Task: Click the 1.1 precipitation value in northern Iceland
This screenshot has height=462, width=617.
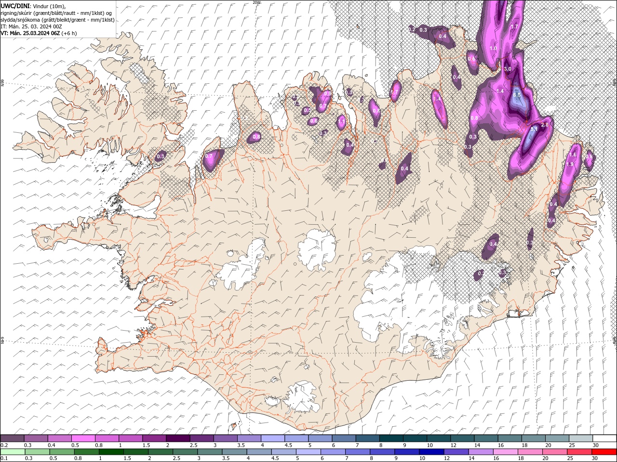Action: [341, 122]
